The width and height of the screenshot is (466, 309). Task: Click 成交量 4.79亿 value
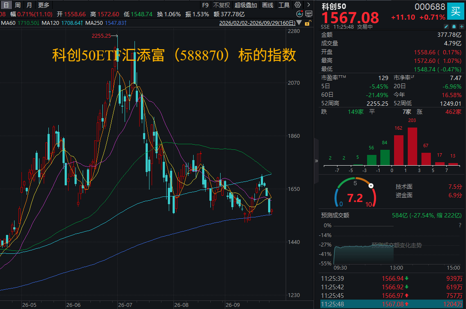(x=453, y=43)
